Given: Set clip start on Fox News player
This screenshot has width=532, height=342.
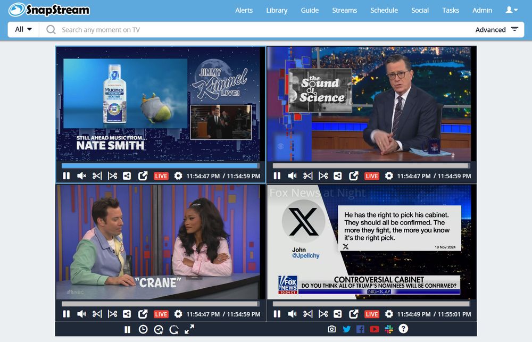Looking at the screenshot, I should 307,314.
